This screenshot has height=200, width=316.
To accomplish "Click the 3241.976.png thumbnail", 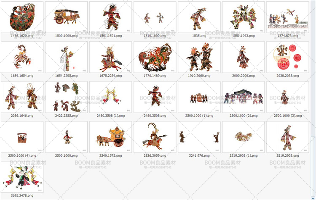I will (x=199, y=137).
